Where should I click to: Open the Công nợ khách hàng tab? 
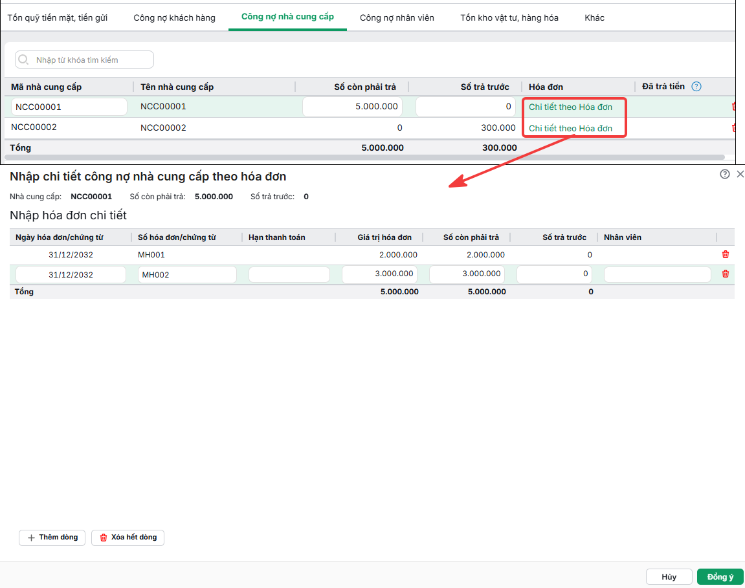point(174,18)
